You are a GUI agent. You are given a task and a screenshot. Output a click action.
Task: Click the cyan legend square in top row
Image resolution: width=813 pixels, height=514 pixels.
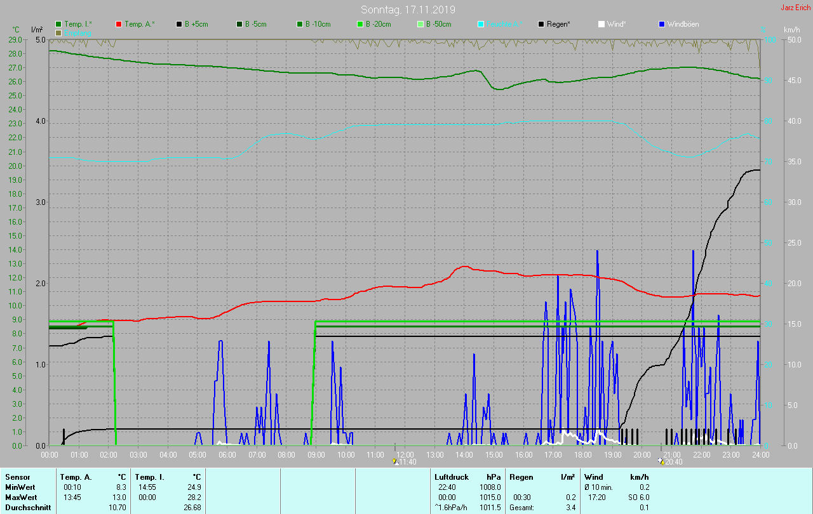[x=481, y=24]
